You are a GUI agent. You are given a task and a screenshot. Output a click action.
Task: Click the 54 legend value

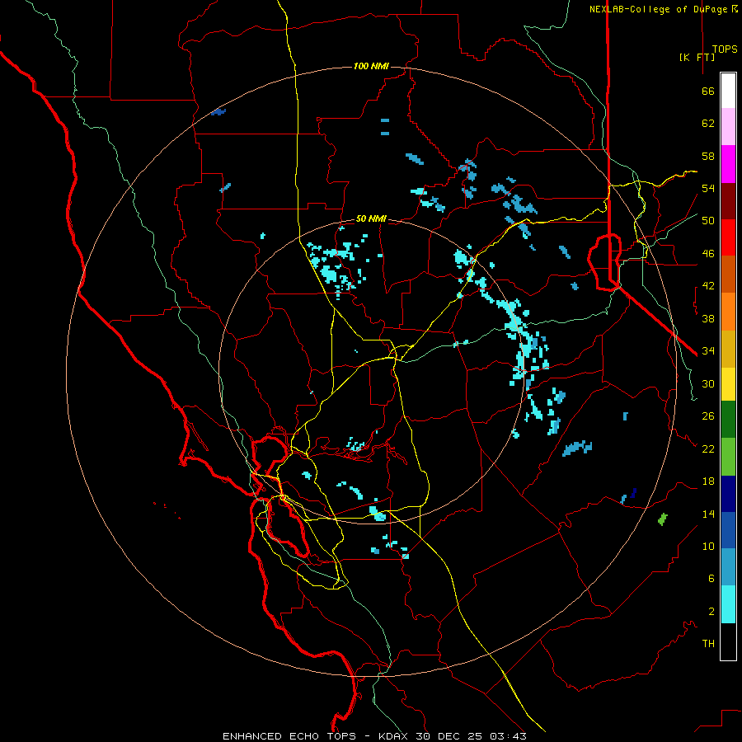click(x=708, y=188)
